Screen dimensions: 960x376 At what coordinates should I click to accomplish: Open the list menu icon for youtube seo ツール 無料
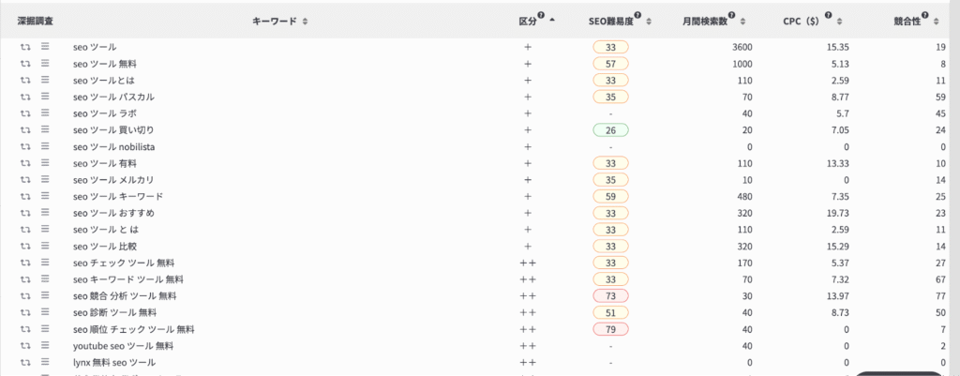coord(45,346)
